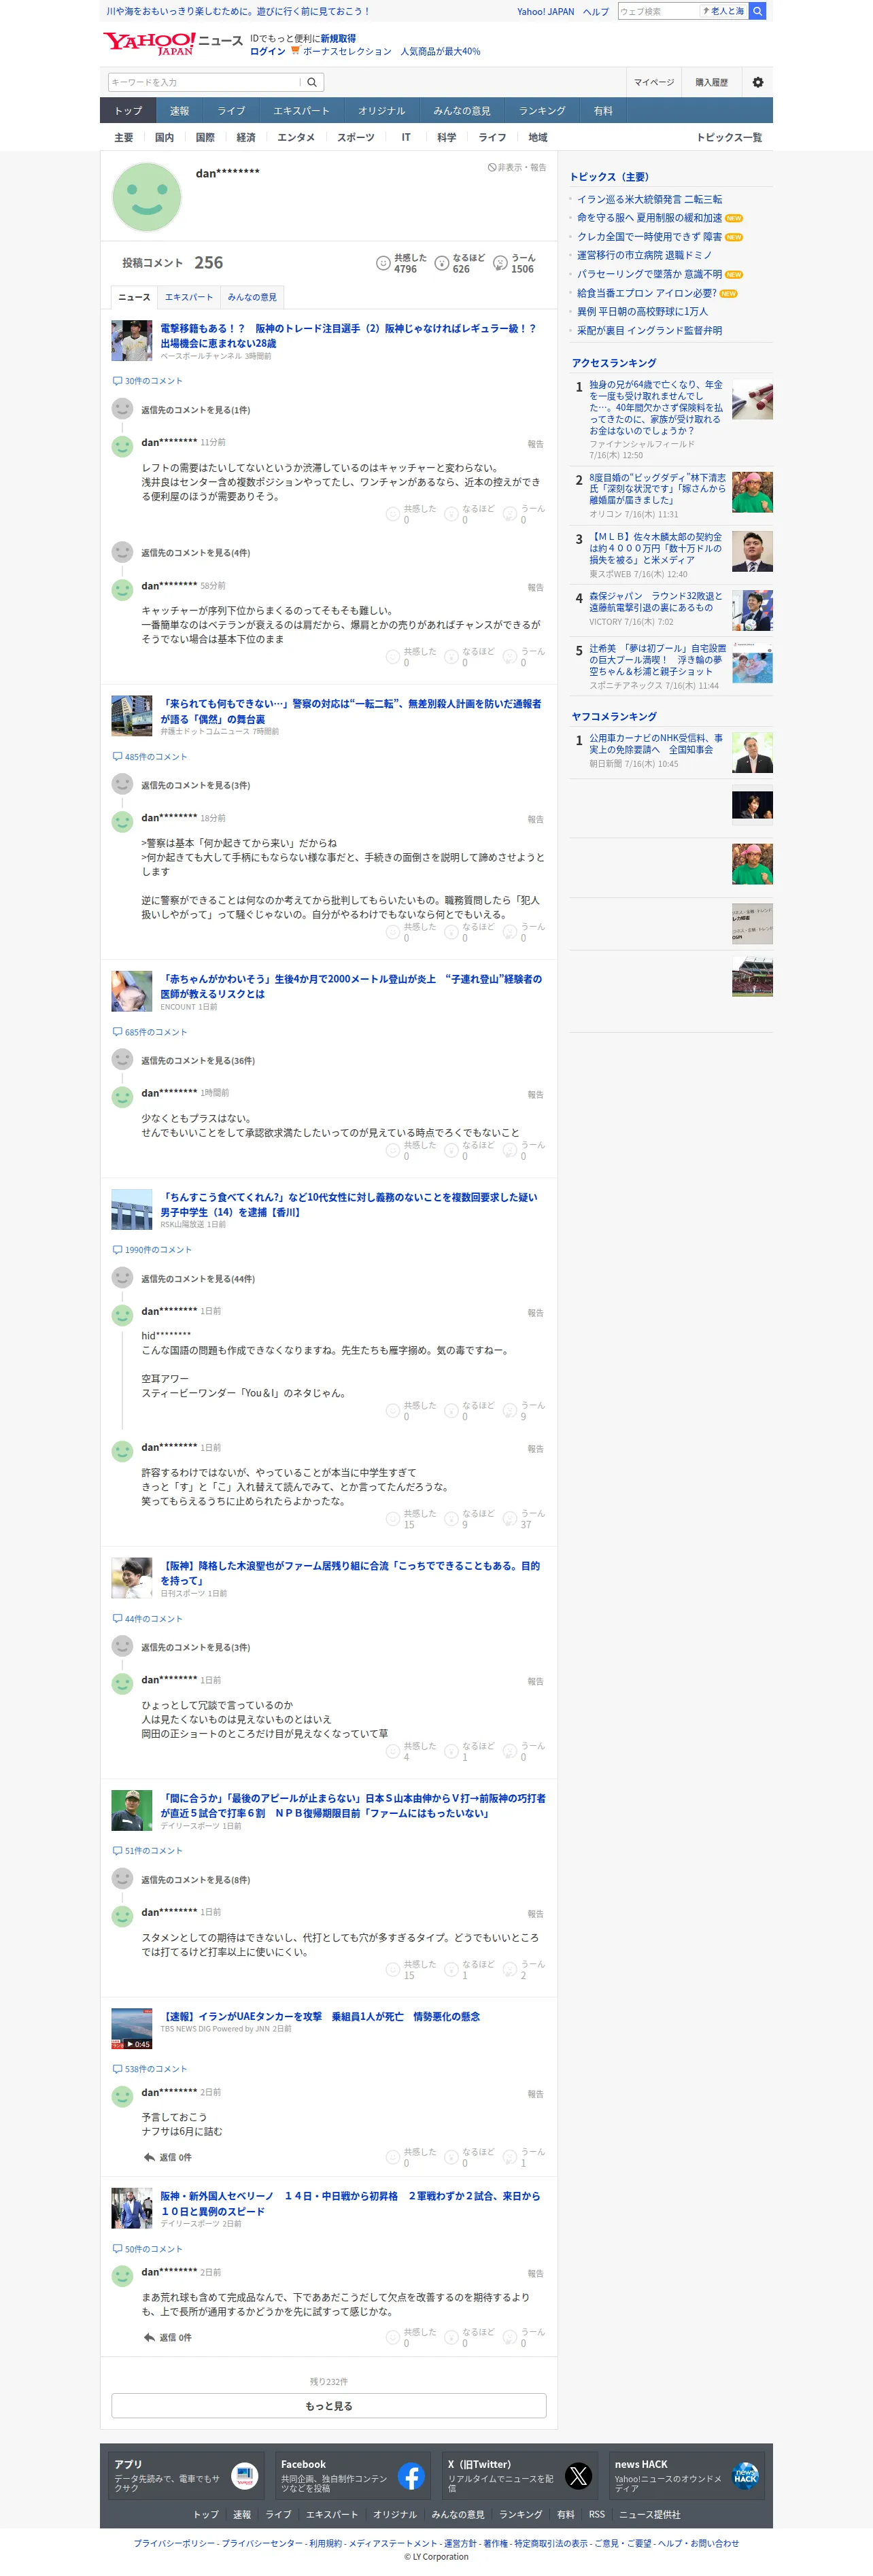Open the ランキング navigation tab

pos(542,110)
